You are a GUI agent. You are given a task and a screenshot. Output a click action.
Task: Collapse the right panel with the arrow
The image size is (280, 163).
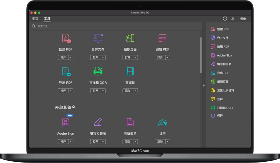tap(204, 85)
